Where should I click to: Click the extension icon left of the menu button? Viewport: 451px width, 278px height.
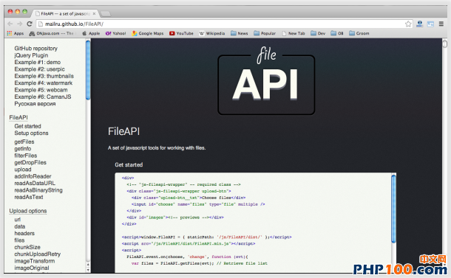point(430,24)
